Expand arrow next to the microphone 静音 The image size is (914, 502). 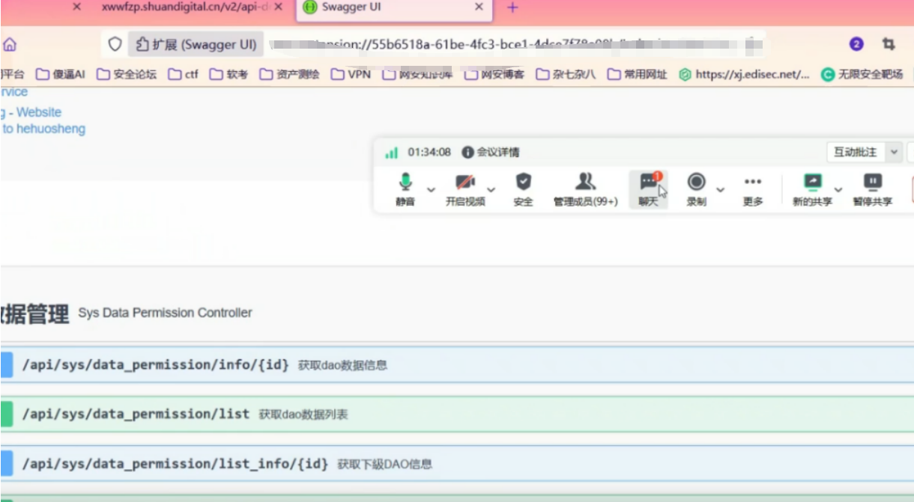[431, 189]
